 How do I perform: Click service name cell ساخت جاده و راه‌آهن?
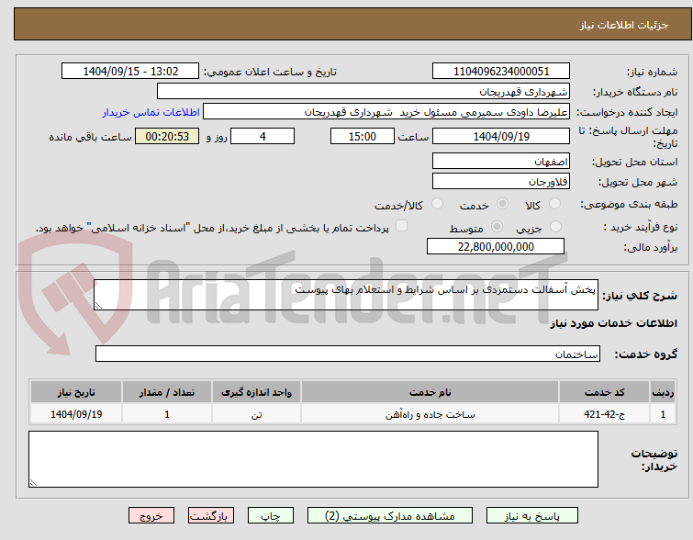pyautogui.click(x=430, y=414)
